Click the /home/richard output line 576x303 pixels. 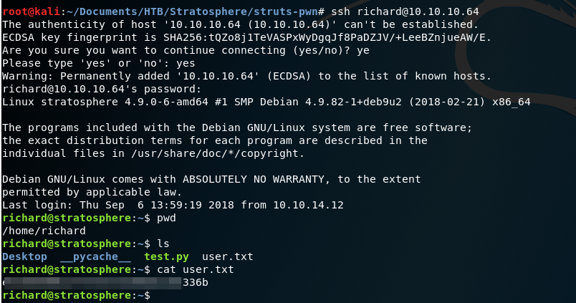coord(43,231)
